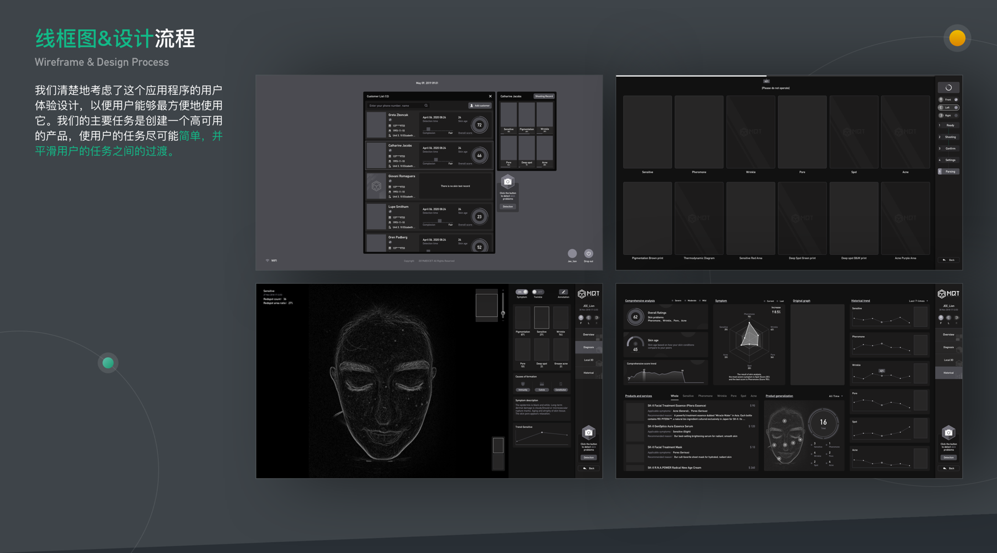Toggle the Twinkle OFF switch

pos(538,292)
